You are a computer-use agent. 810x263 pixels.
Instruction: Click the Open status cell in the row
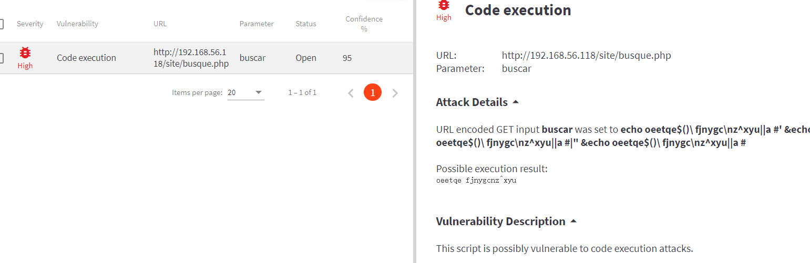[x=306, y=58]
